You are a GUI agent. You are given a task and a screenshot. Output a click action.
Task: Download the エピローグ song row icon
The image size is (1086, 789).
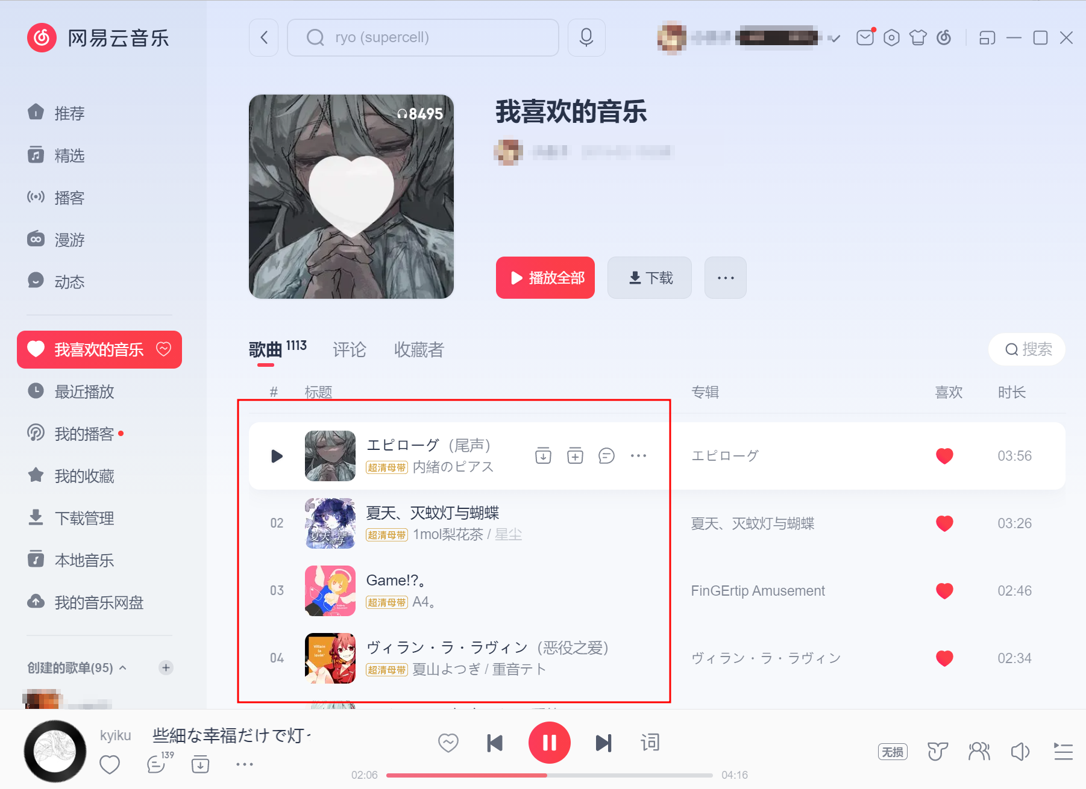(x=543, y=456)
